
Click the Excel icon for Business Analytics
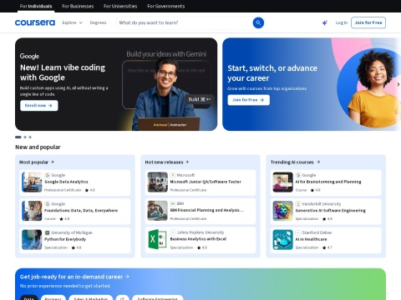point(158,239)
